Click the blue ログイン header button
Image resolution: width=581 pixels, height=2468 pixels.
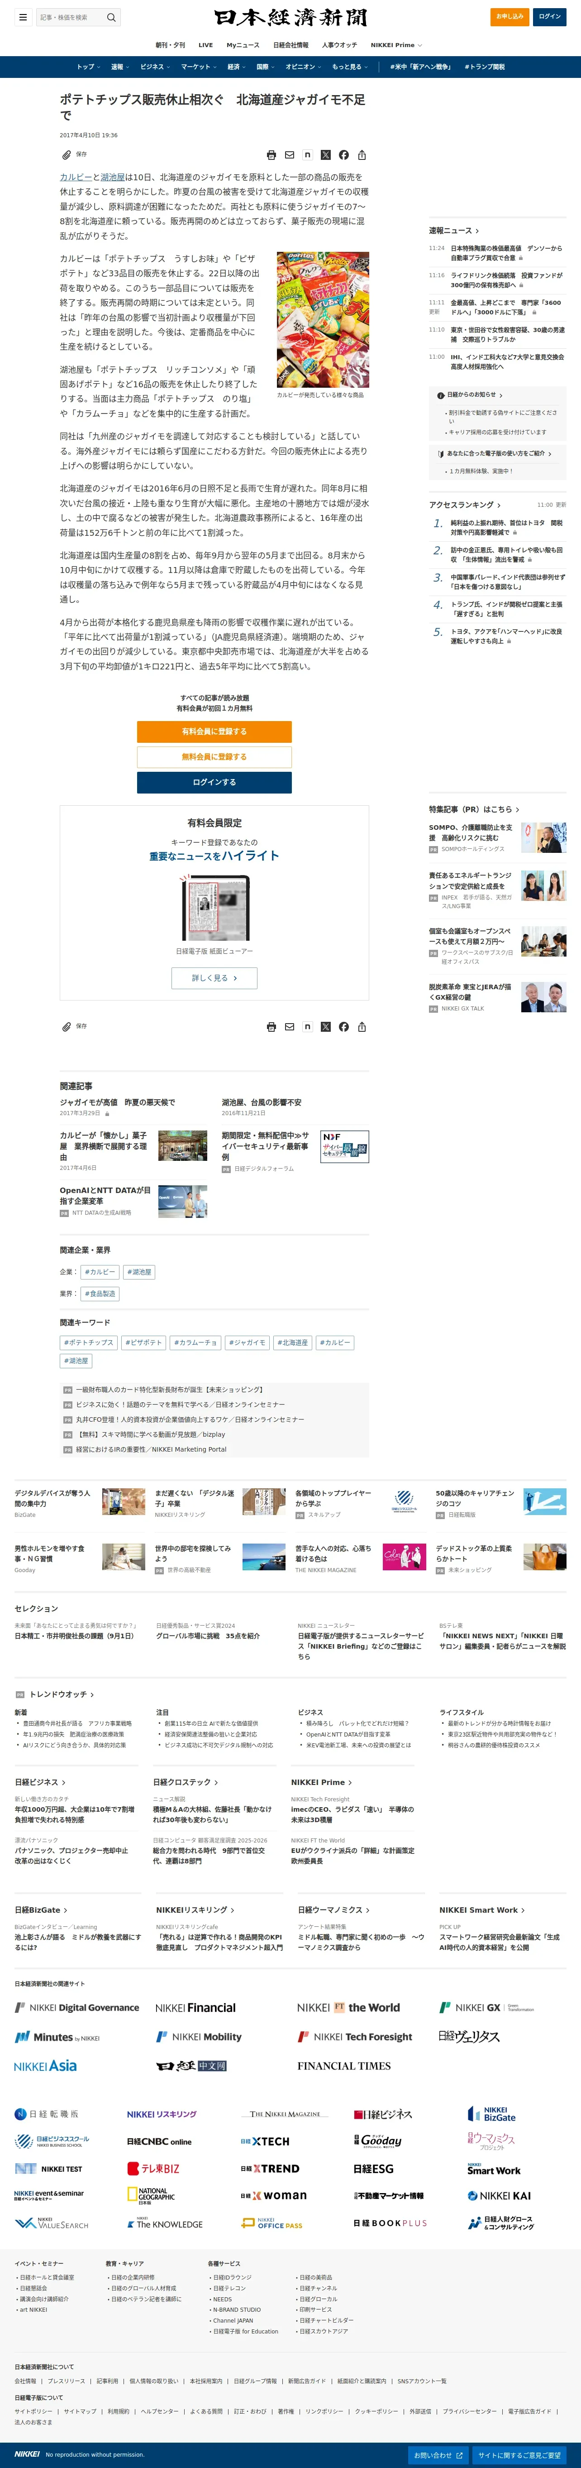tap(549, 16)
